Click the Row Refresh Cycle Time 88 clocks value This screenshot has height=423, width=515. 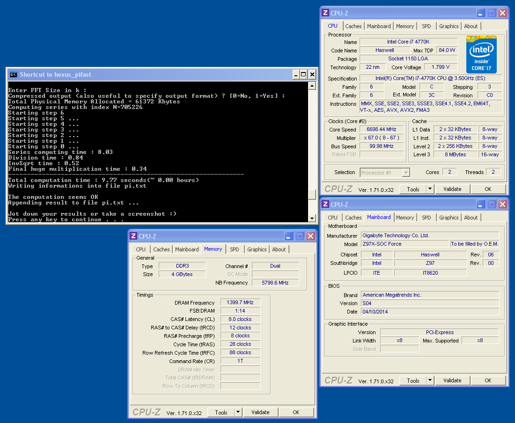coord(240,352)
